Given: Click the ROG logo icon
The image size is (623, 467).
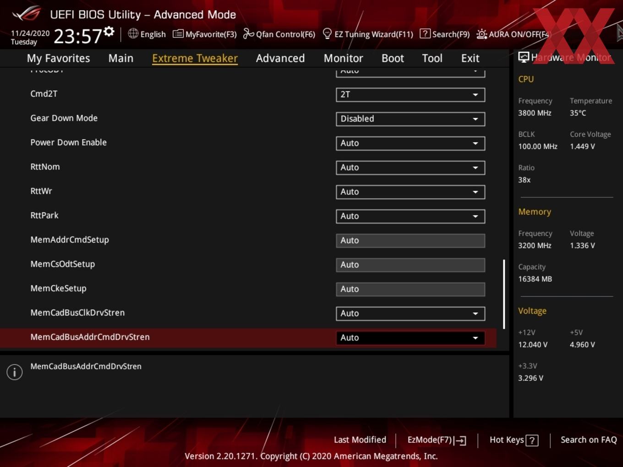Looking at the screenshot, I should pyautogui.click(x=26, y=14).
